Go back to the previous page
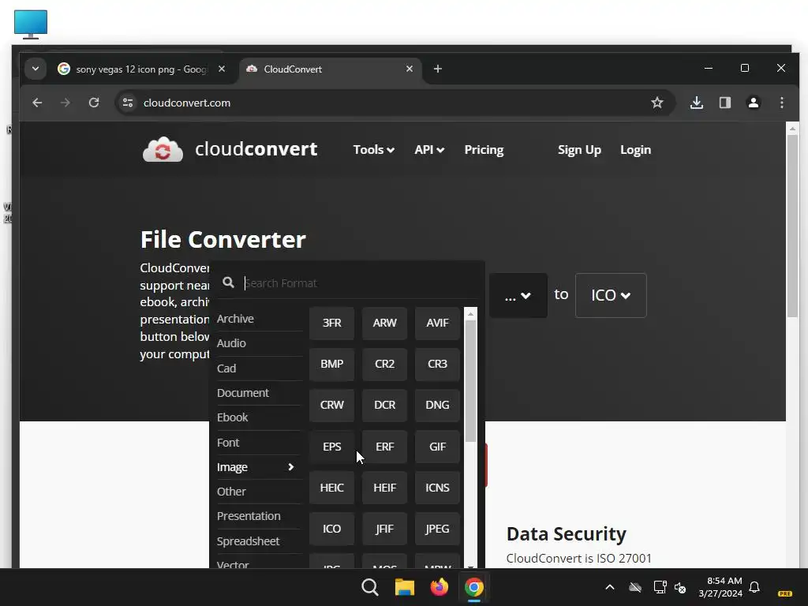The width and height of the screenshot is (808, 606). pyautogui.click(x=37, y=103)
